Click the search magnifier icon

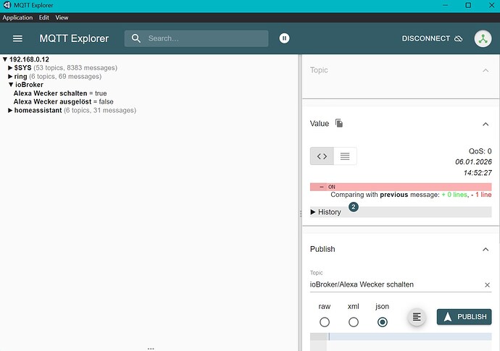[136, 38]
